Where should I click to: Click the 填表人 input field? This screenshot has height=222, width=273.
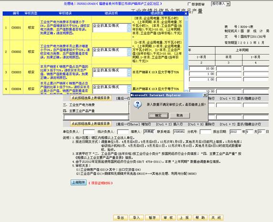point(149,132)
